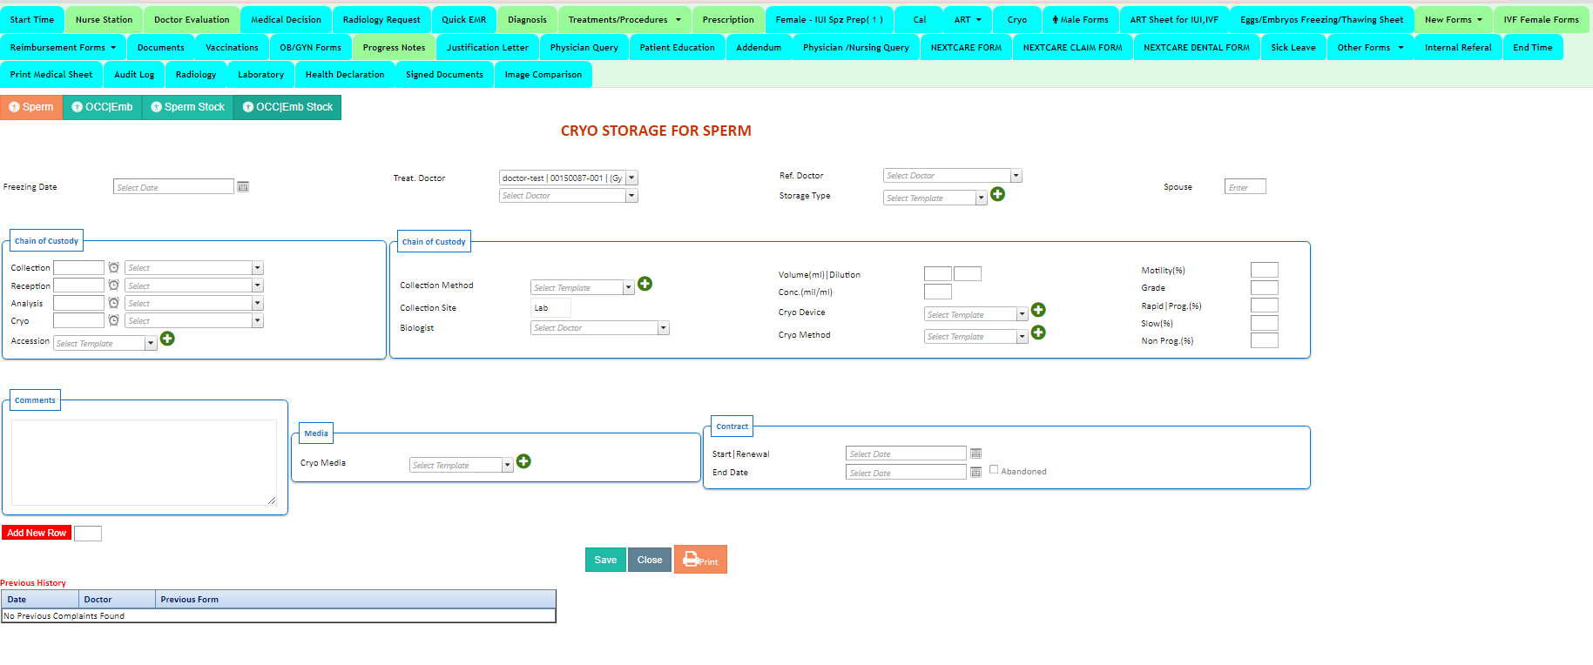Viewport: 1593px width, 665px height.
Task: Click the Print button with printer icon
Action: [x=700, y=560]
